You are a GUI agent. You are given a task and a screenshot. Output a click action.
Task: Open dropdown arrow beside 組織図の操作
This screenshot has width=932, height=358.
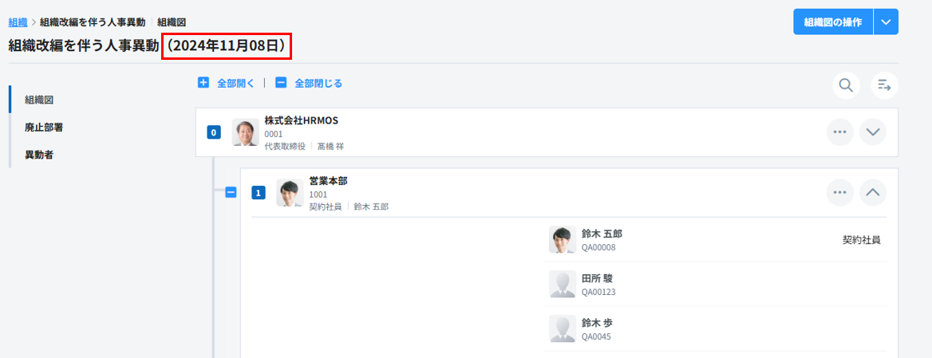(x=887, y=22)
